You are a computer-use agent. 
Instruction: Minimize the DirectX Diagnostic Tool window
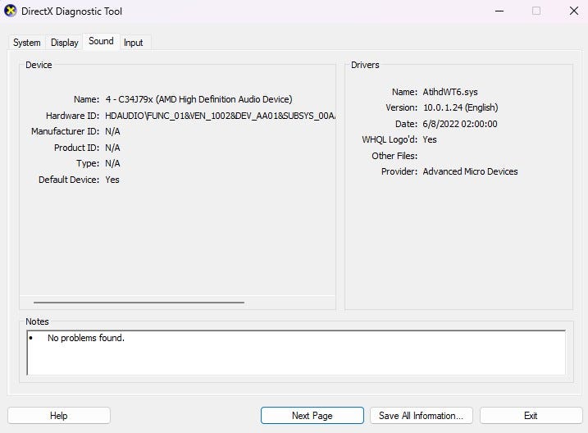[x=499, y=11]
